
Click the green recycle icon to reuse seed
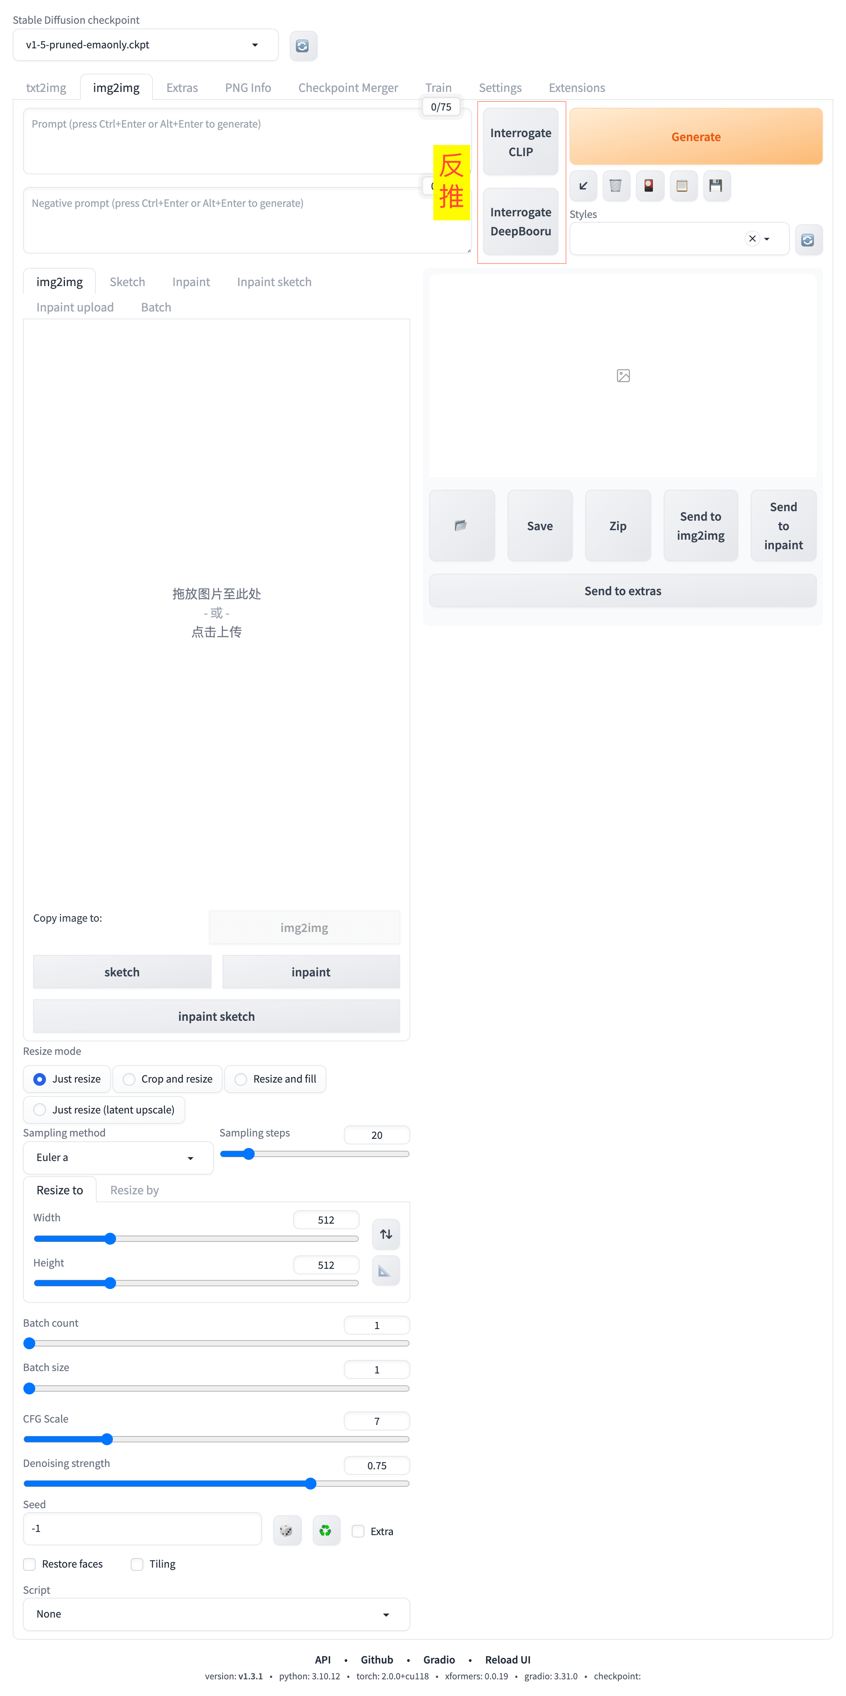(326, 1530)
